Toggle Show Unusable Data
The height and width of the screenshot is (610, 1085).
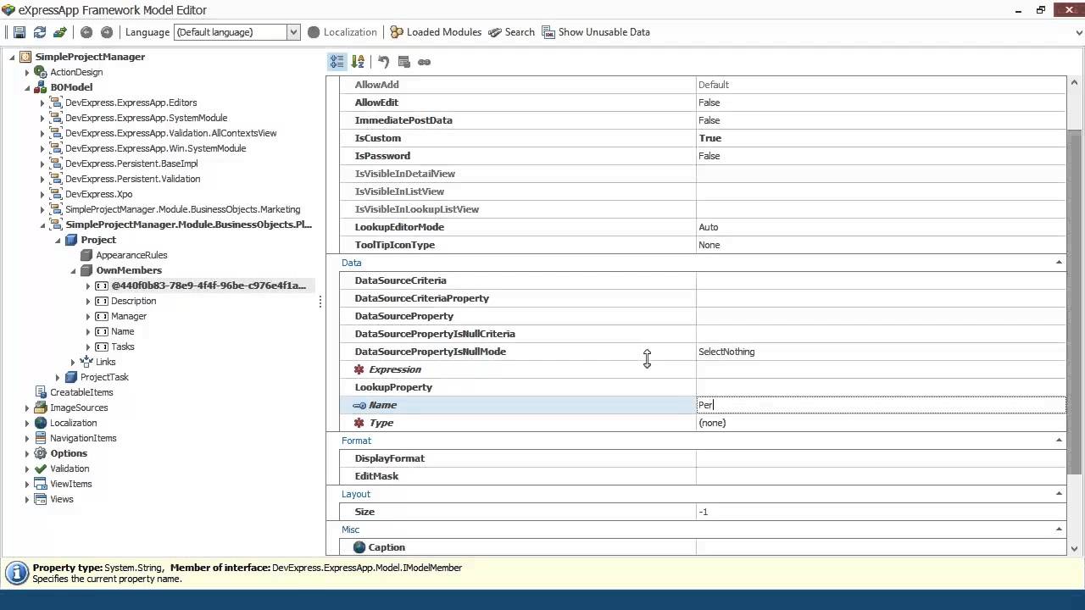596,32
